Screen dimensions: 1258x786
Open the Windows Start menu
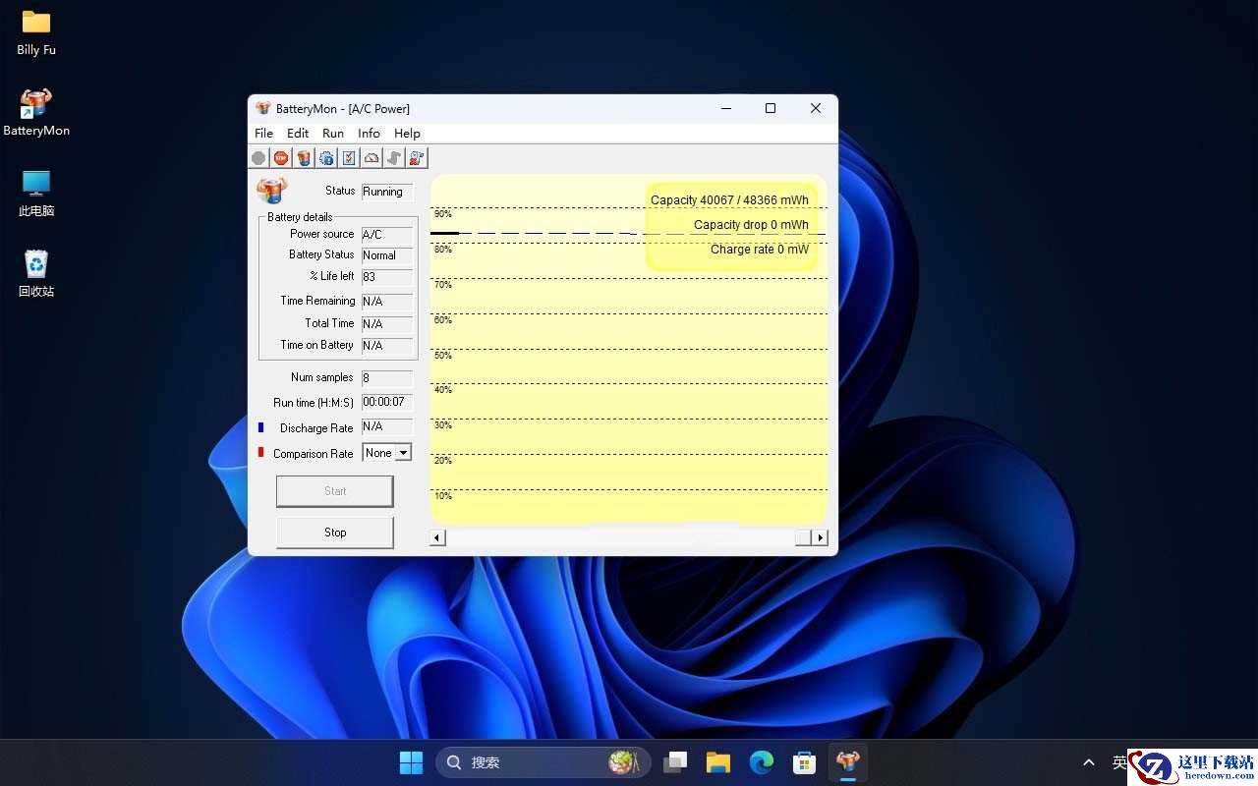pos(411,762)
